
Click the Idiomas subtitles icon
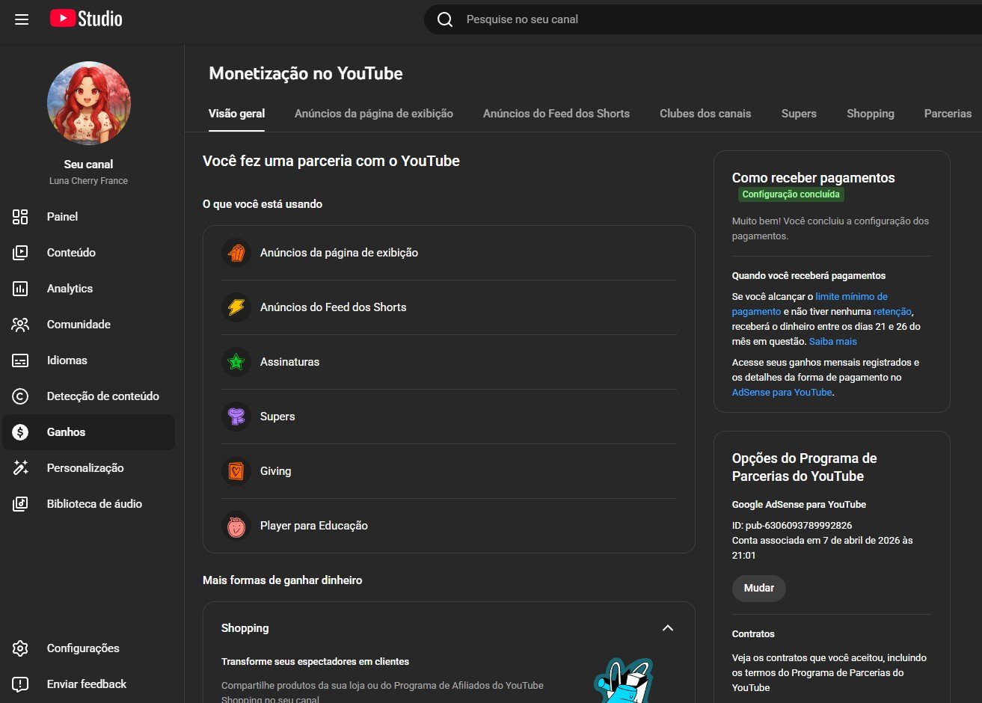(x=20, y=360)
